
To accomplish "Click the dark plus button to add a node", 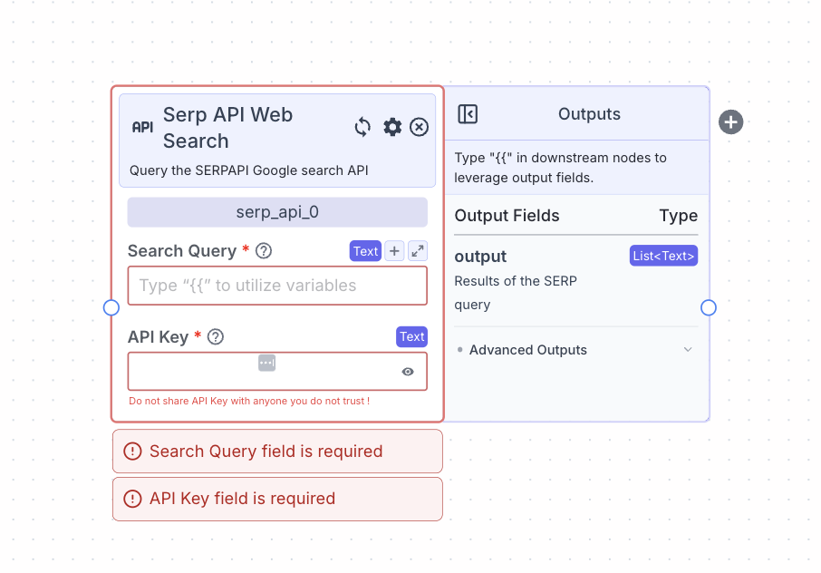I will point(730,121).
